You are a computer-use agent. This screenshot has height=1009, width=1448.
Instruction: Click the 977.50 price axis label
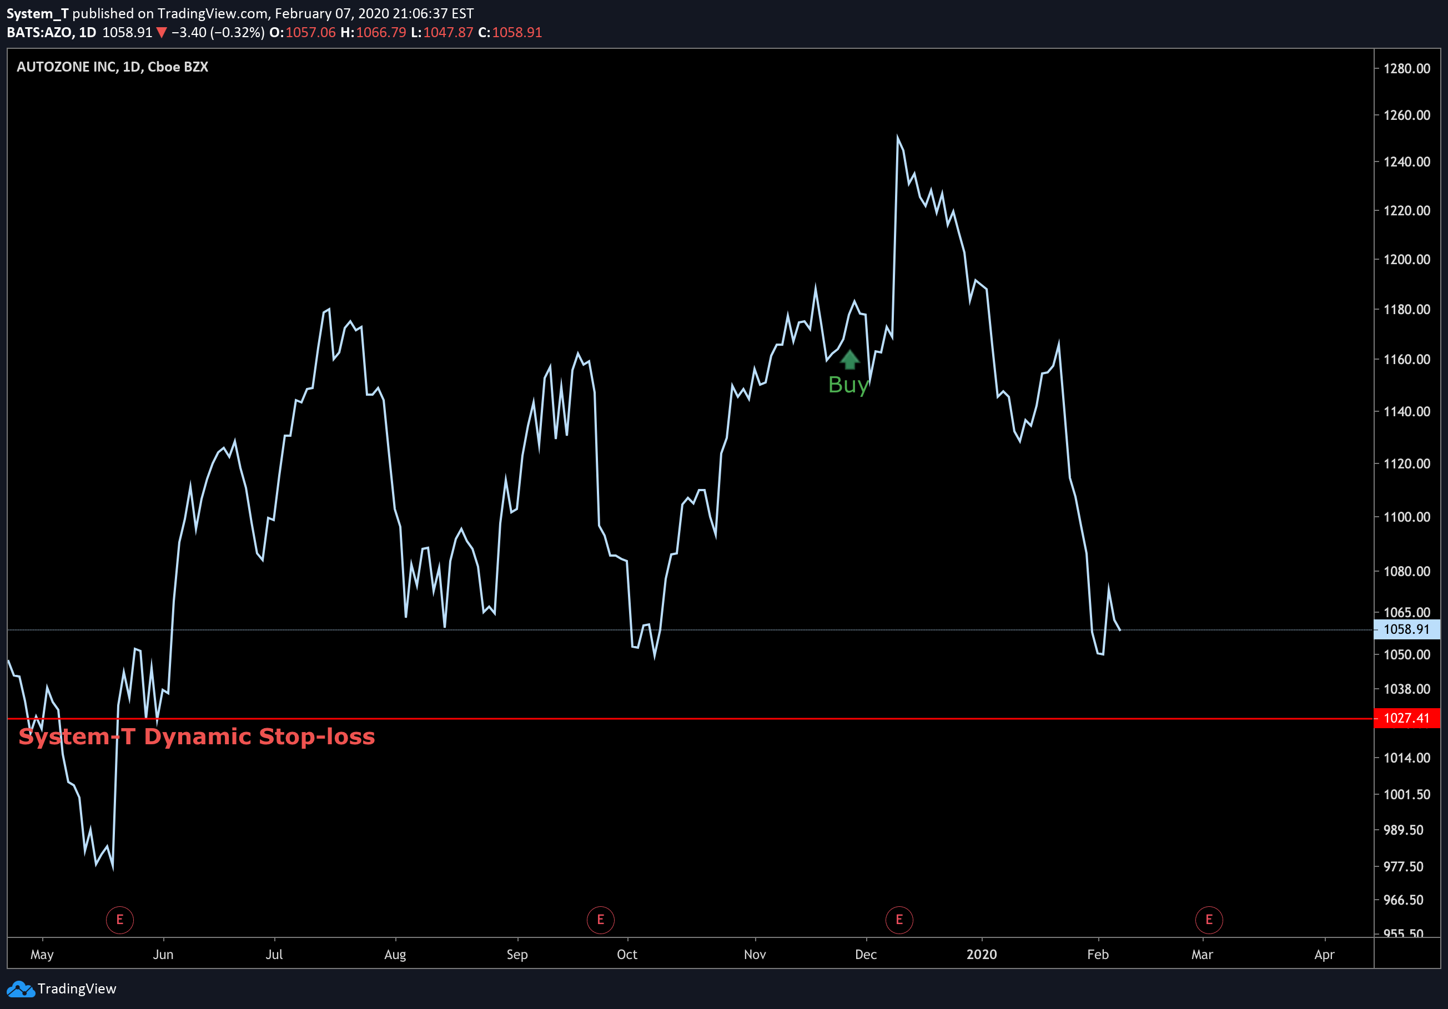click(1403, 866)
